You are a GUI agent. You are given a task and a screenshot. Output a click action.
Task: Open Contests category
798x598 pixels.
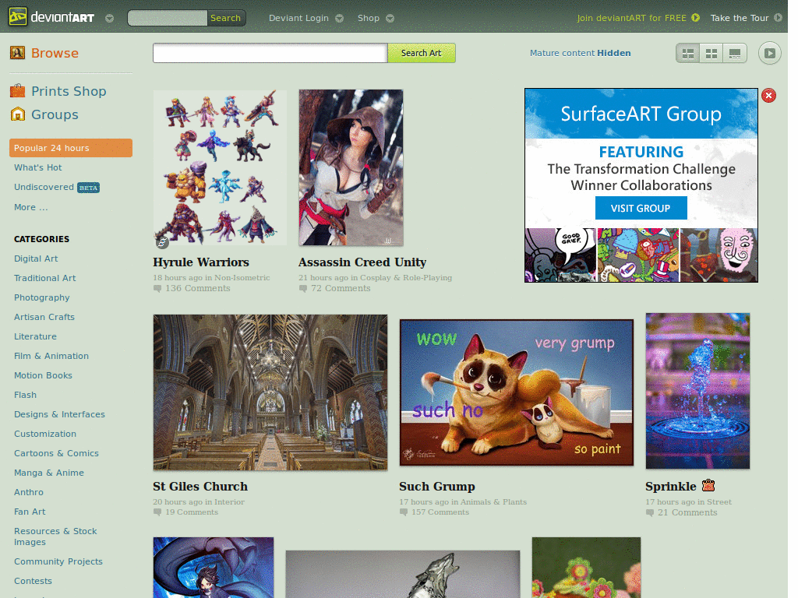(33, 581)
